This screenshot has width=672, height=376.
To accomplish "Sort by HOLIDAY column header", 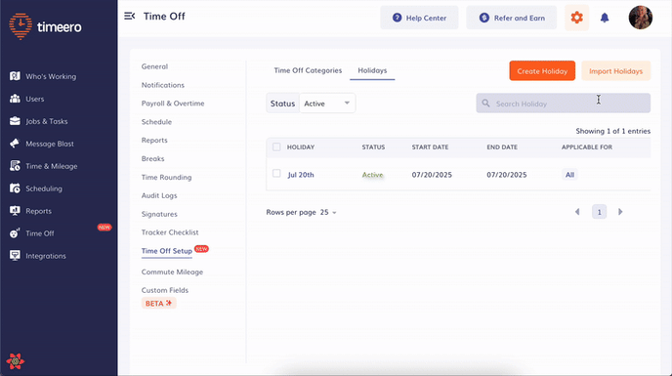I will point(301,147).
